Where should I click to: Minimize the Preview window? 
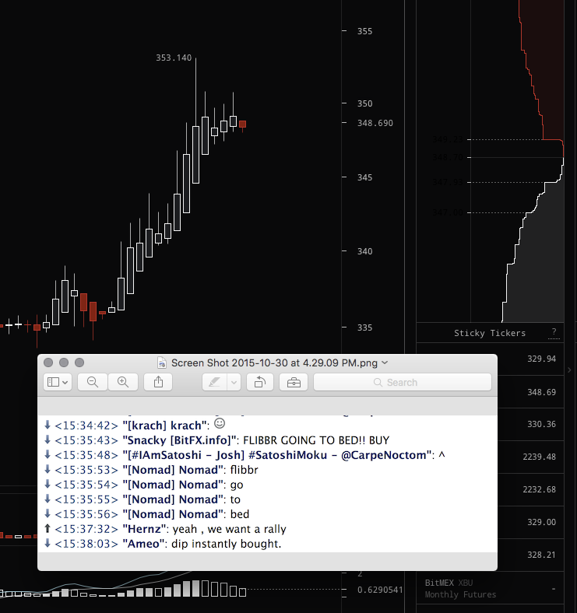coord(64,363)
